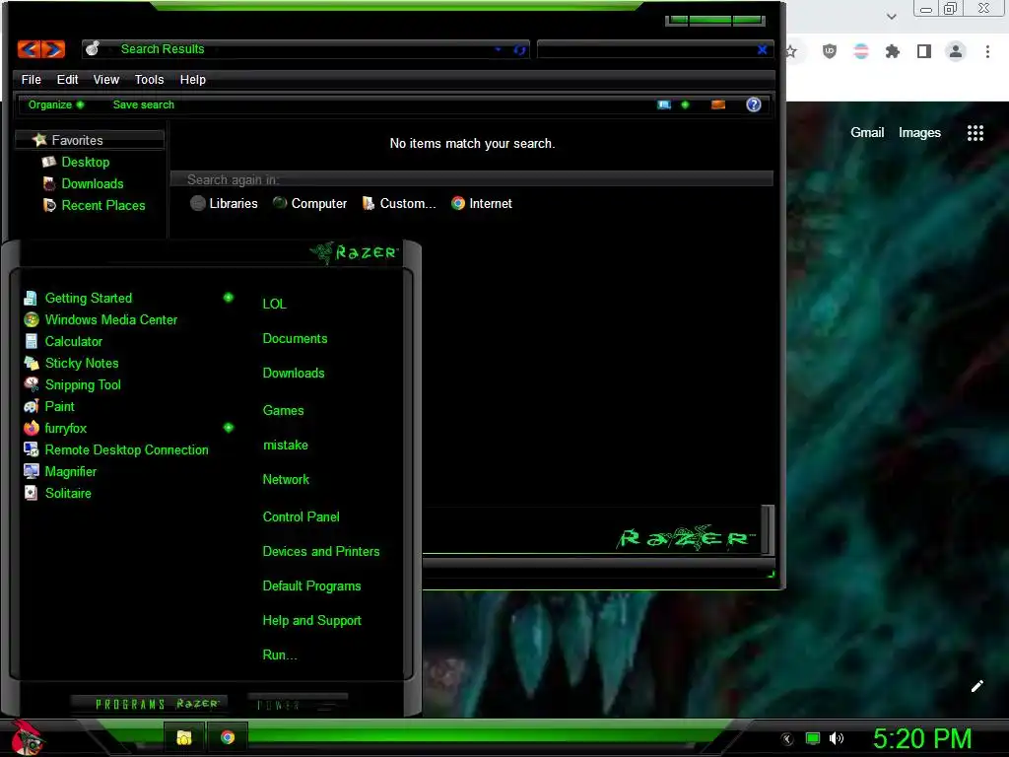This screenshot has width=1009, height=757.
Task: Open the Explorer help icon
Action: [x=754, y=104]
